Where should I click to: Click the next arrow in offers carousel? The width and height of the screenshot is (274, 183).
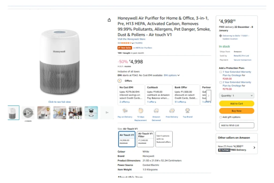[x=208, y=96]
